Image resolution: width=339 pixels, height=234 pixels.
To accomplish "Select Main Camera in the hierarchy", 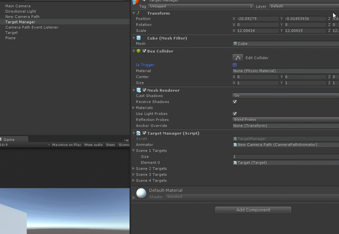I will click(18, 6).
